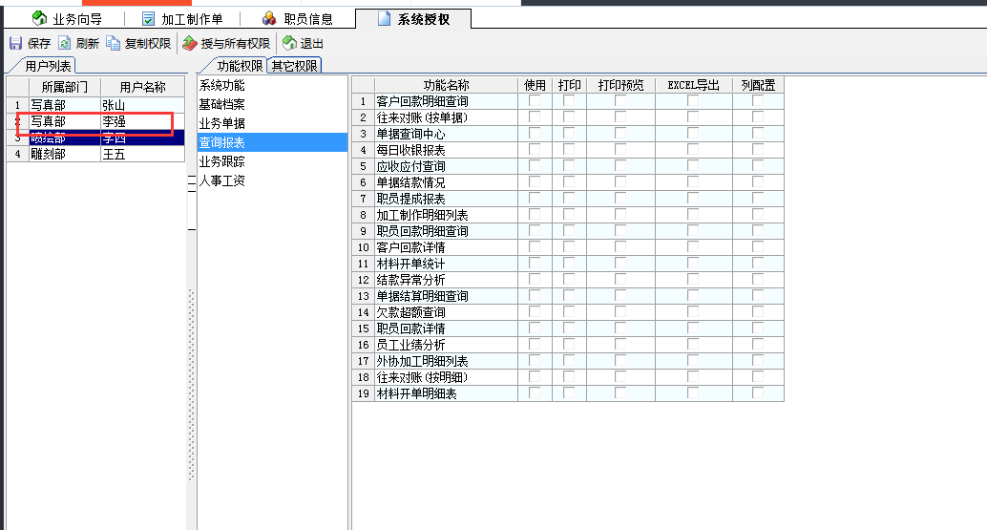Enable 打印 for 往来对账(按单据)
The width and height of the screenshot is (987, 530).
pos(569,117)
